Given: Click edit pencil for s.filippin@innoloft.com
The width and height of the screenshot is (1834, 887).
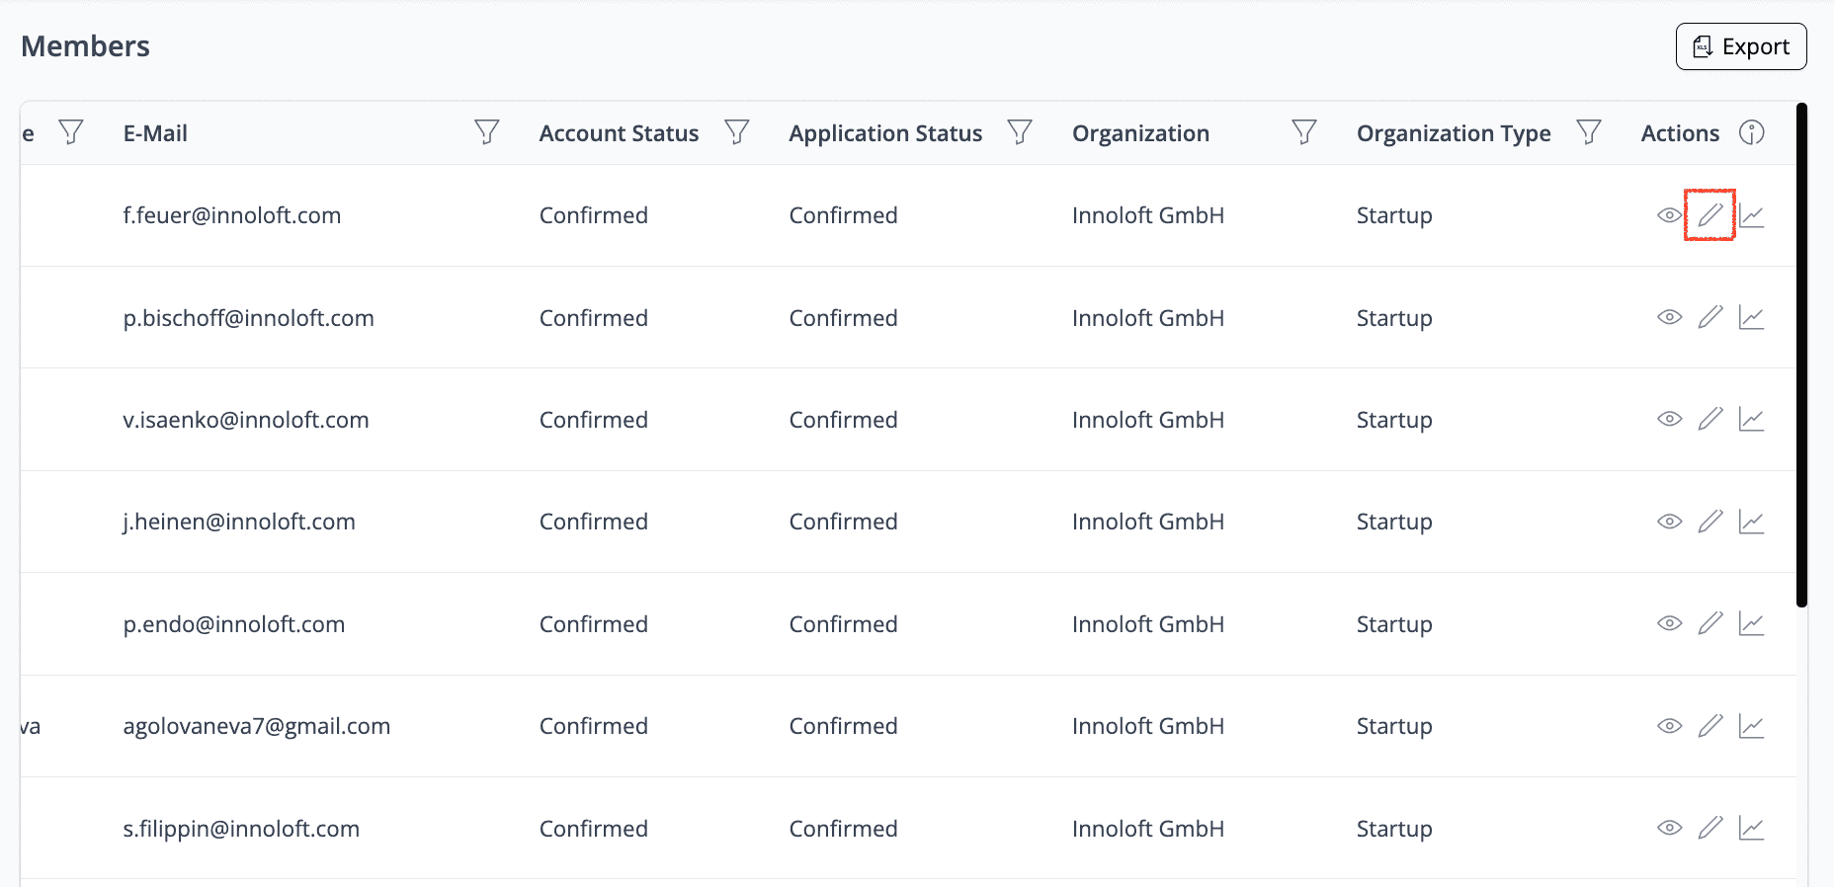Looking at the screenshot, I should click(1709, 829).
